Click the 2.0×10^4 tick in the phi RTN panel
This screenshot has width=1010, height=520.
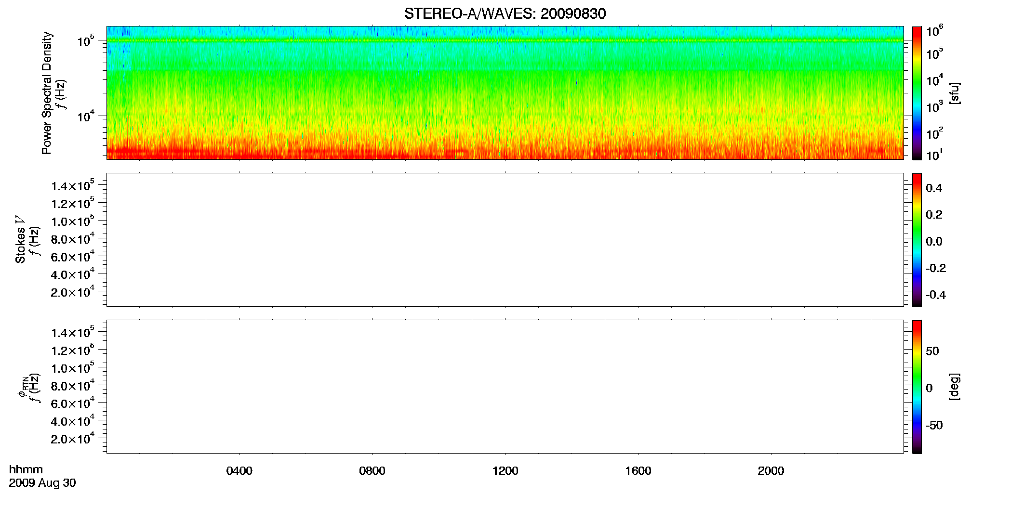click(73, 438)
